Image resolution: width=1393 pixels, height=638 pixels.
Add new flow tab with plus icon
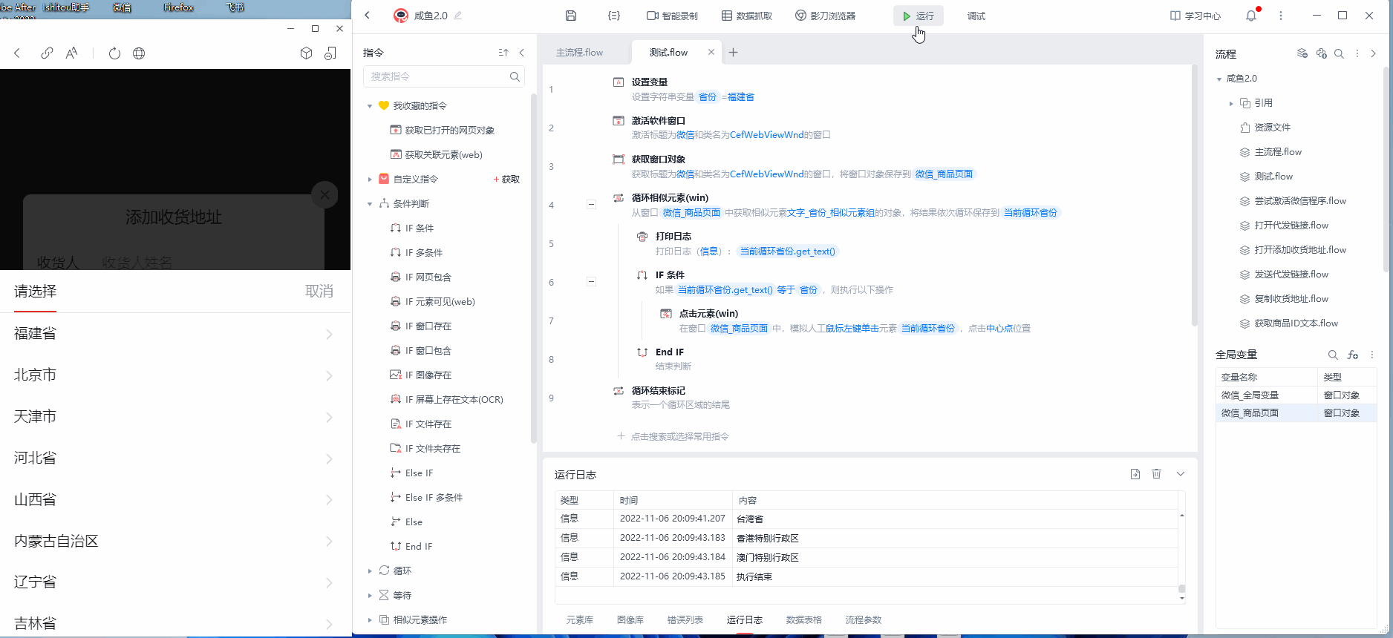(x=733, y=53)
